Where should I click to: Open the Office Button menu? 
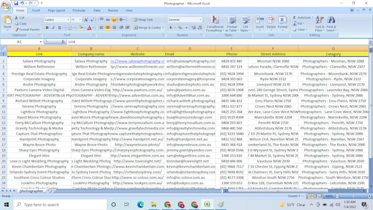click(x=5, y=5)
